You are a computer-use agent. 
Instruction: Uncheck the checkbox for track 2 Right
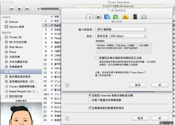52,25
